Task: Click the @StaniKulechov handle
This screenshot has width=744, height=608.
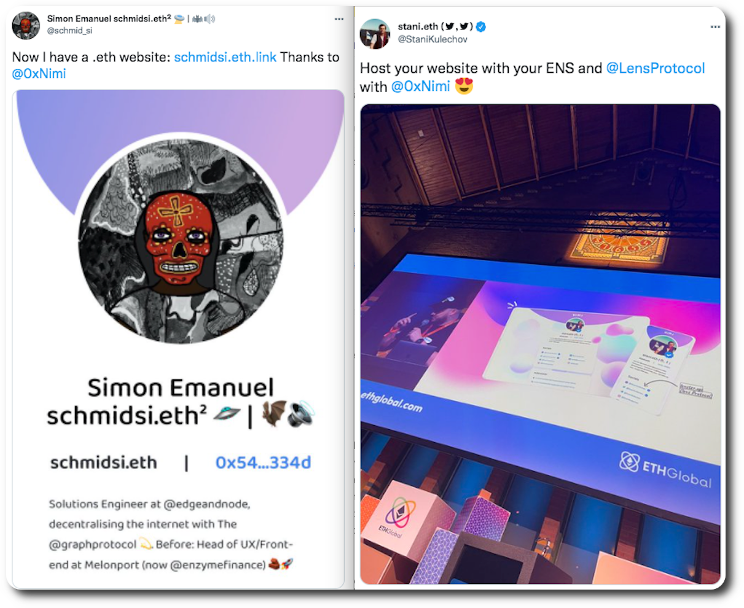Action: tap(433, 39)
